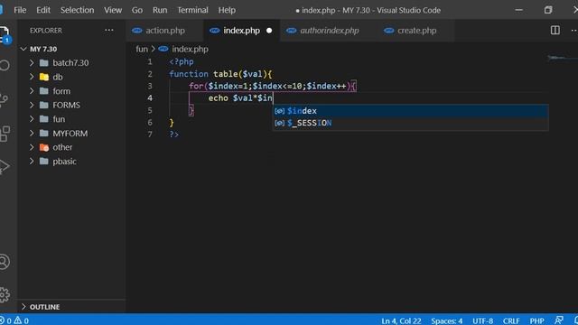The width and height of the screenshot is (578, 325).
Task: Open the File menu
Action: click(20, 10)
